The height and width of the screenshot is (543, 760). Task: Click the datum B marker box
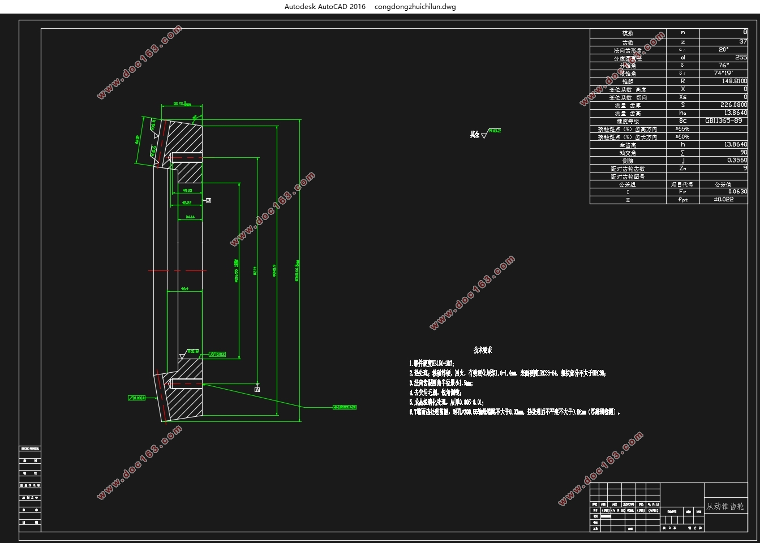208,200
